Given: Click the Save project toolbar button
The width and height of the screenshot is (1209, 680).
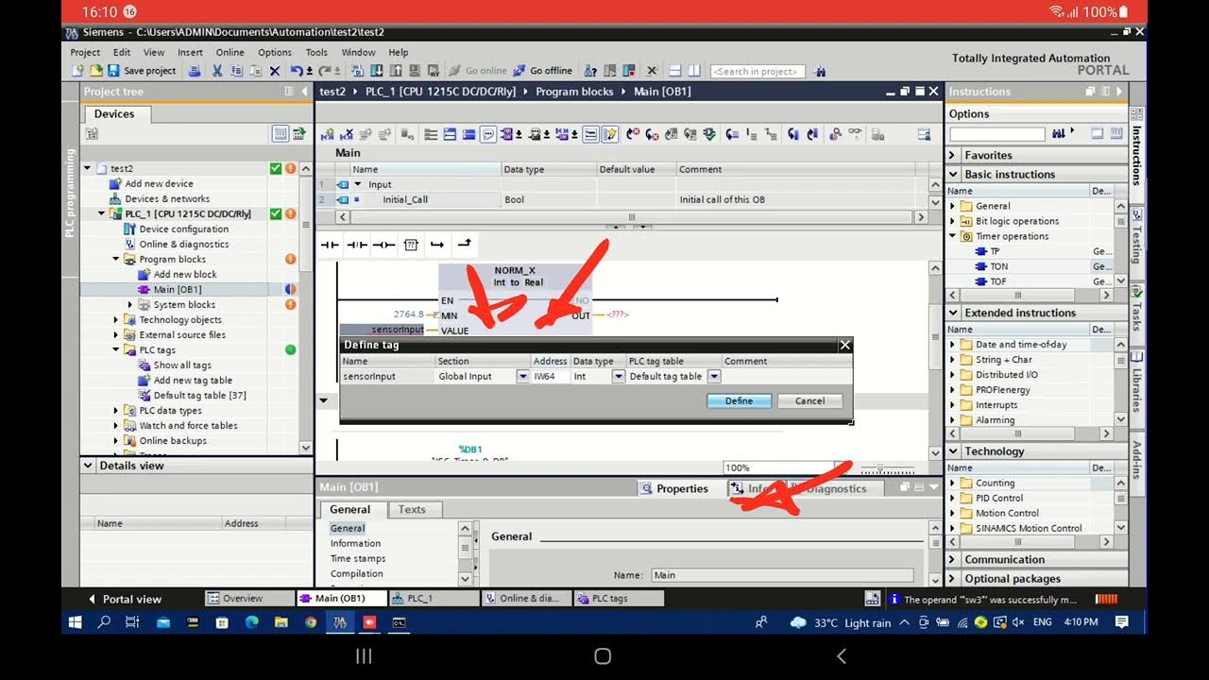Looking at the screenshot, I should coord(142,71).
